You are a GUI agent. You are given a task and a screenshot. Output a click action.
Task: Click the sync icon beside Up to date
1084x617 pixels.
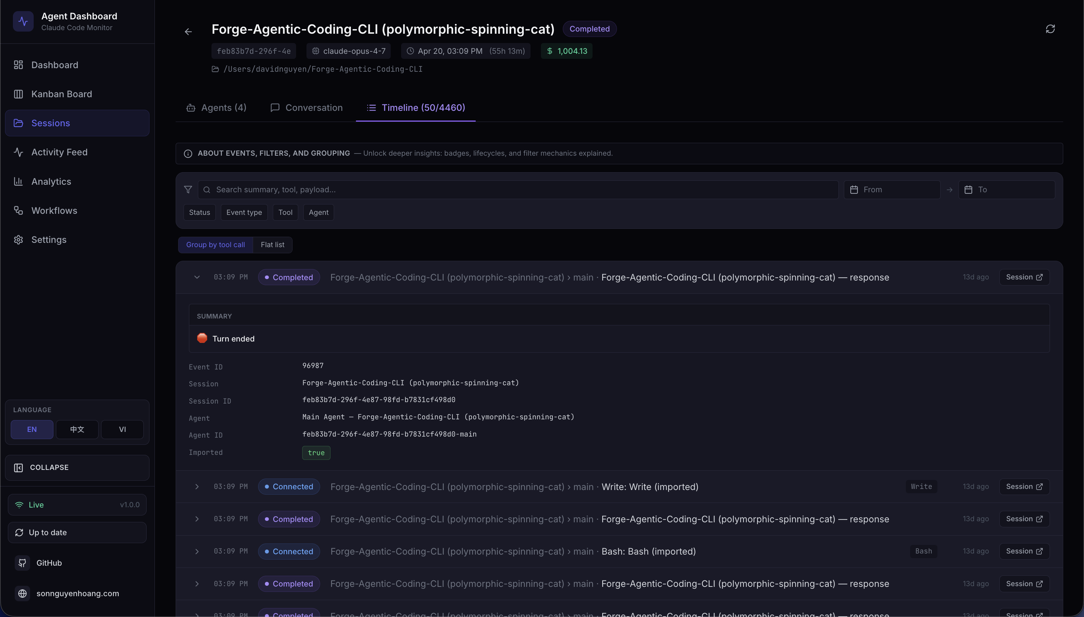pos(19,532)
